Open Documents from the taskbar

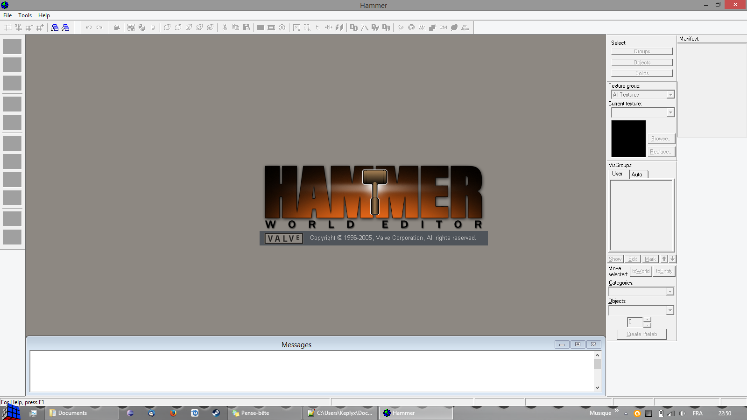click(x=82, y=413)
